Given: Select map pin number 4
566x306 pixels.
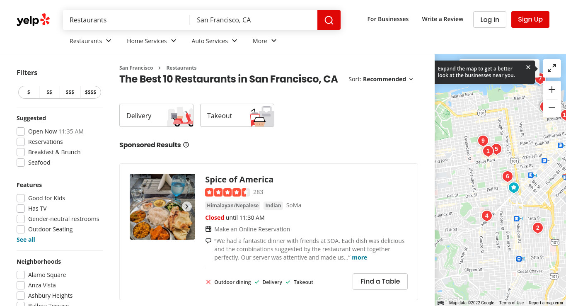Looking at the screenshot, I should (x=486, y=216).
